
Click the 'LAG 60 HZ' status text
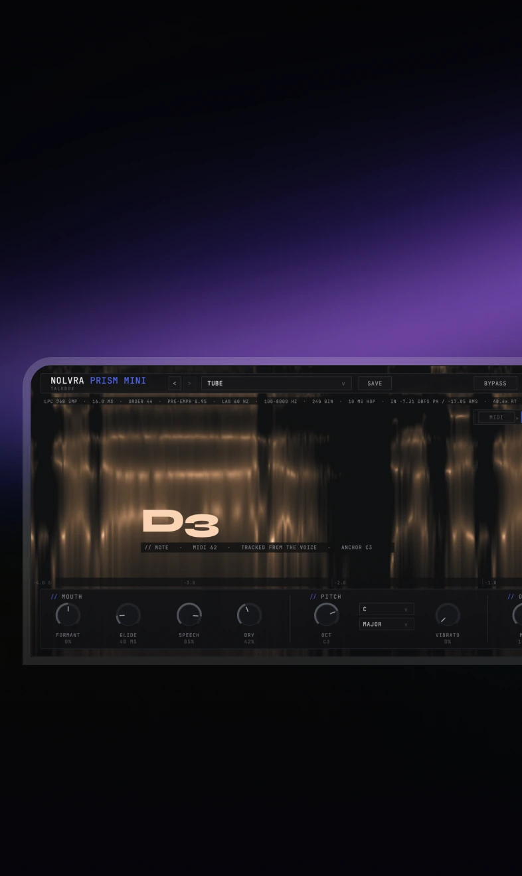coord(235,402)
